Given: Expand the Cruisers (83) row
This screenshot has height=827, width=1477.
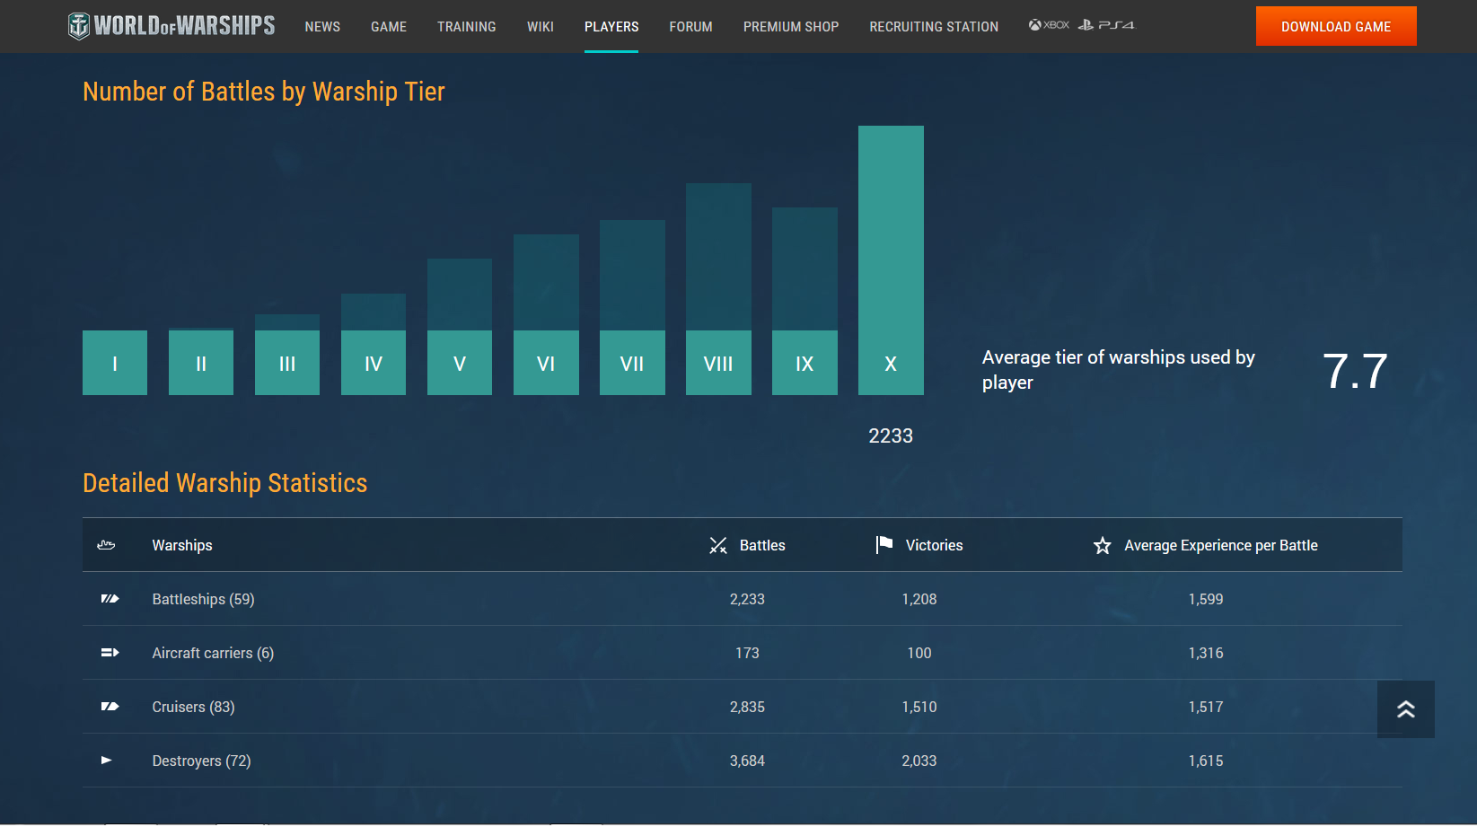Looking at the screenshot, I should (x=193, y=707).
